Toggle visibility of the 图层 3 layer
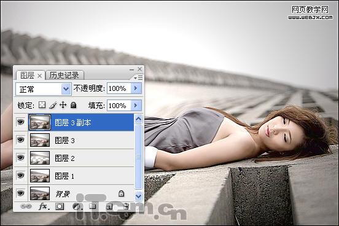The image size is (339, 226). 20,140
